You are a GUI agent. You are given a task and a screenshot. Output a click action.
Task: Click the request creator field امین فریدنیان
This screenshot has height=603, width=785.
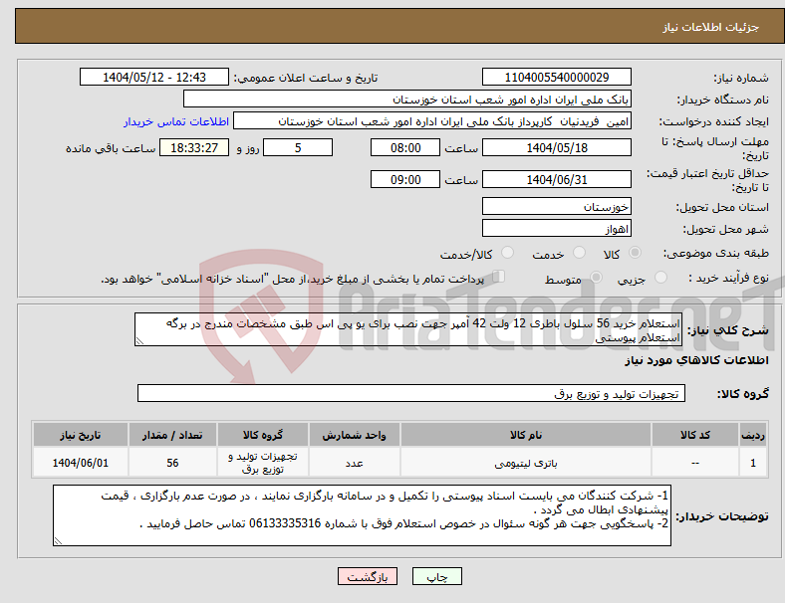(432, 121)
